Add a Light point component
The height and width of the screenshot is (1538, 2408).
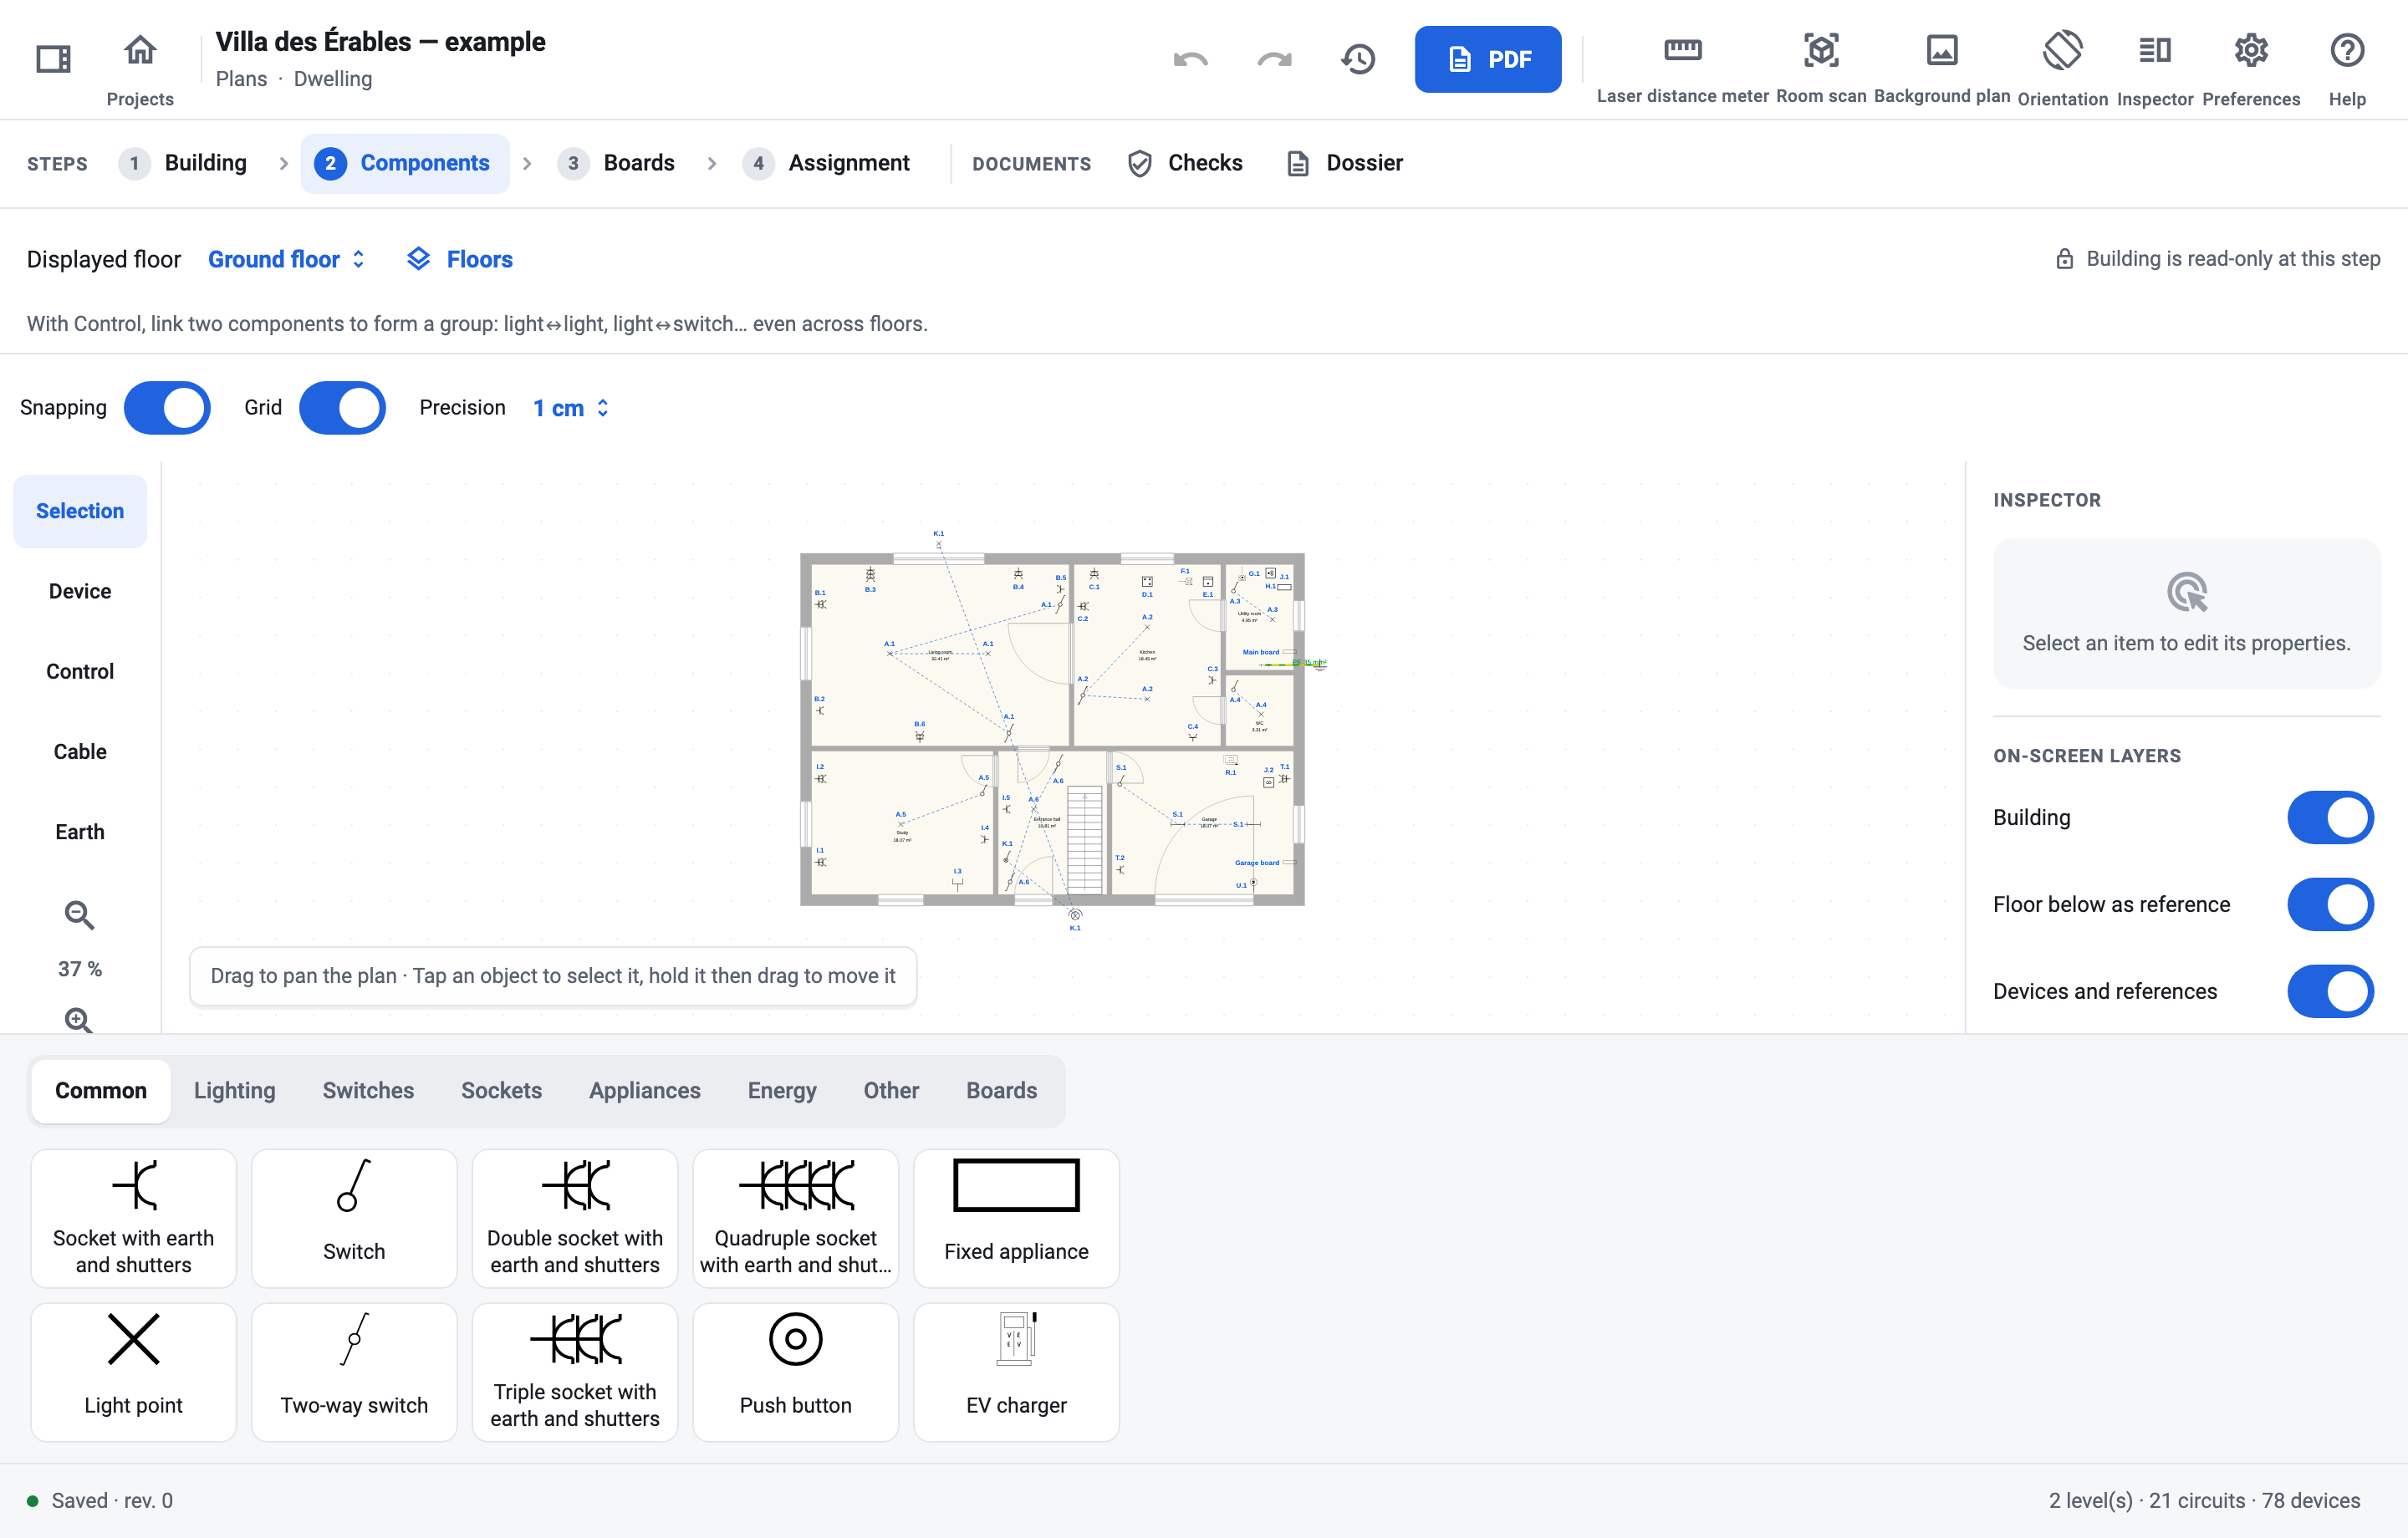point(133,1371)
